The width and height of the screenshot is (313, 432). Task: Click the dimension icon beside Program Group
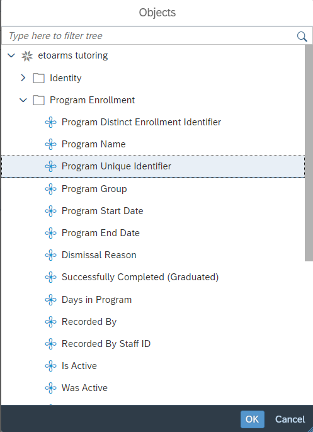50,189
